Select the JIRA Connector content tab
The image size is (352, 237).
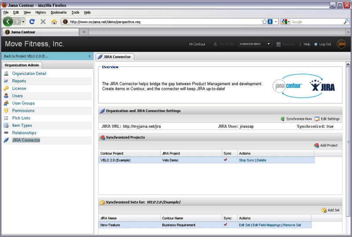[115, 57]
